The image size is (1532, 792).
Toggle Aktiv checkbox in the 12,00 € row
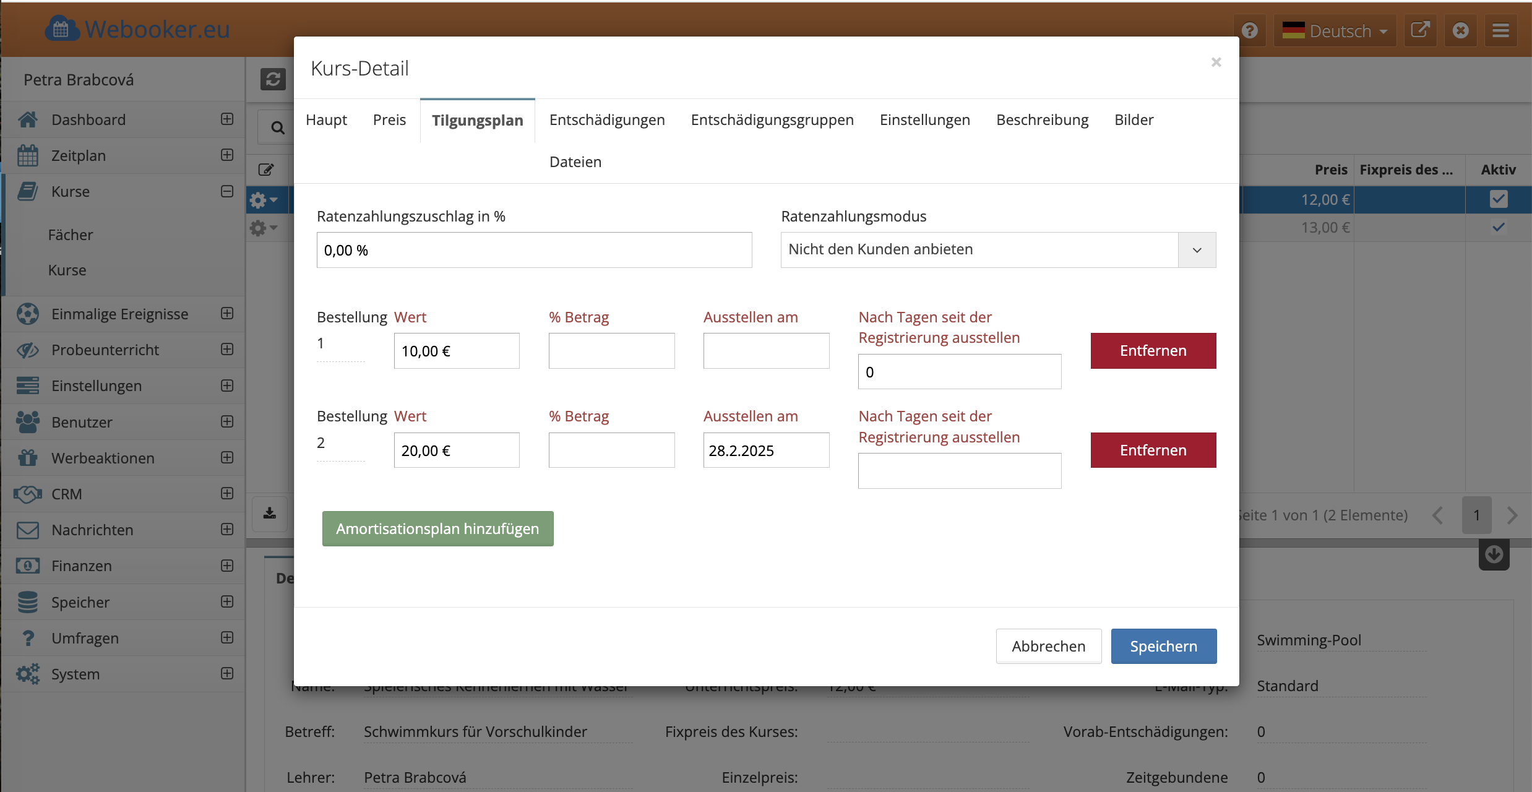tap(1498, 199)
